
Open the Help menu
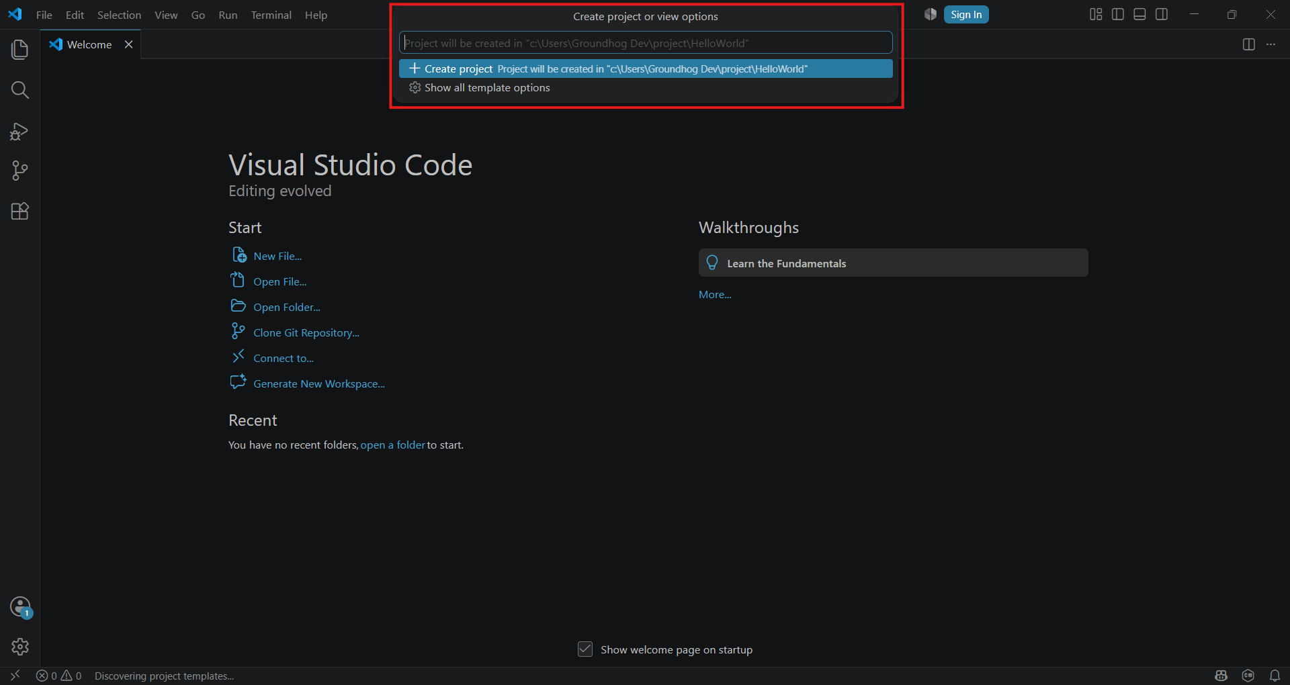pyautogui.click(x=316, y=15)
